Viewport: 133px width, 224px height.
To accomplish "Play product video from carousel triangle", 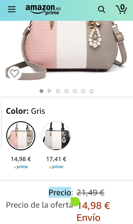I will [50, 91].
